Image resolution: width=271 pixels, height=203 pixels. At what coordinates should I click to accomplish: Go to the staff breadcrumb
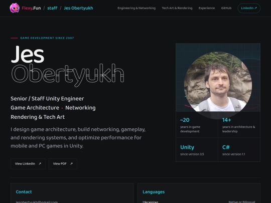52,8
